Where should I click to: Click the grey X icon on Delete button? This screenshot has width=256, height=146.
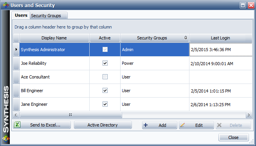[x=219, y=125]
